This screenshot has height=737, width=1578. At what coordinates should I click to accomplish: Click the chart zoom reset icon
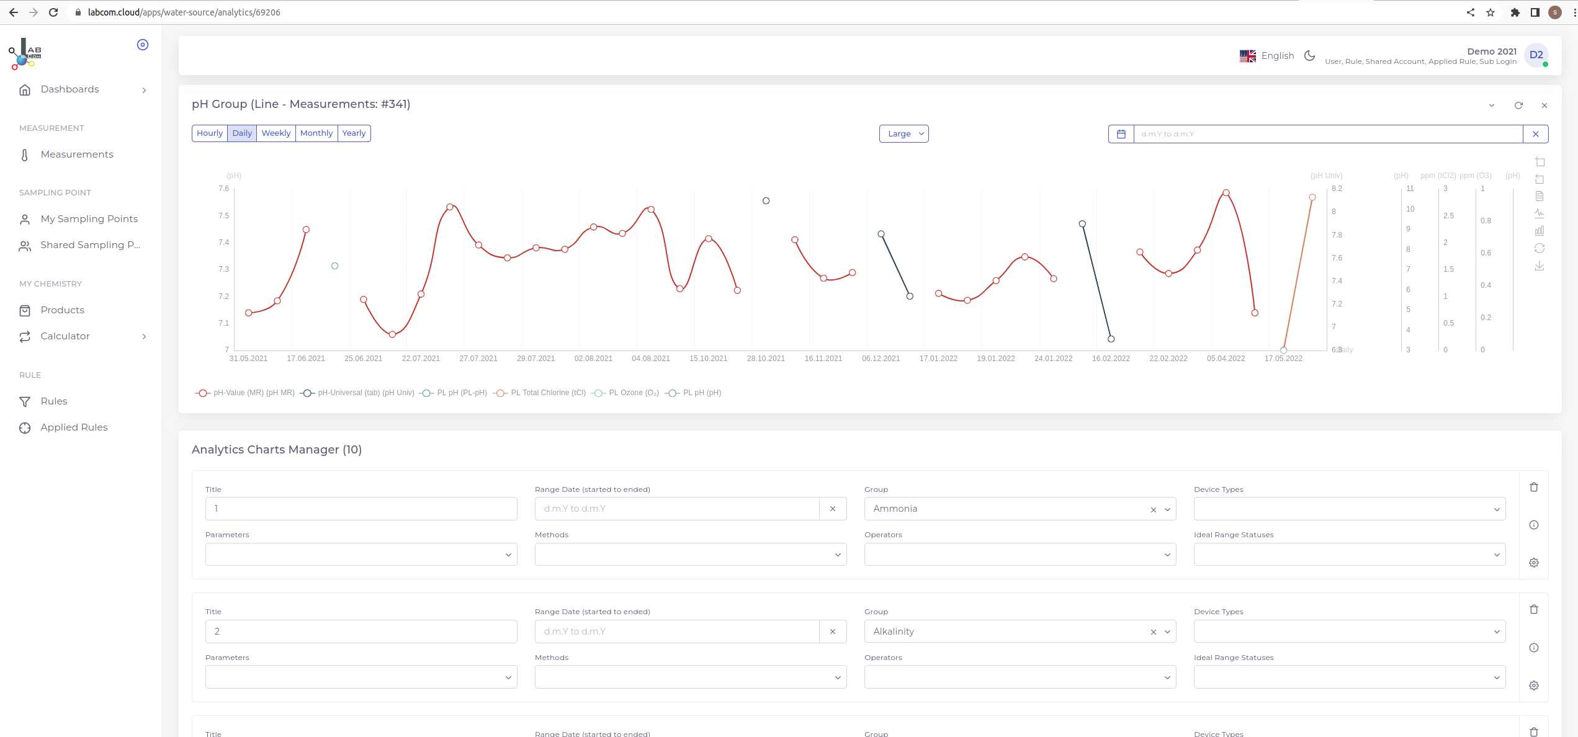coord(1540,179)
